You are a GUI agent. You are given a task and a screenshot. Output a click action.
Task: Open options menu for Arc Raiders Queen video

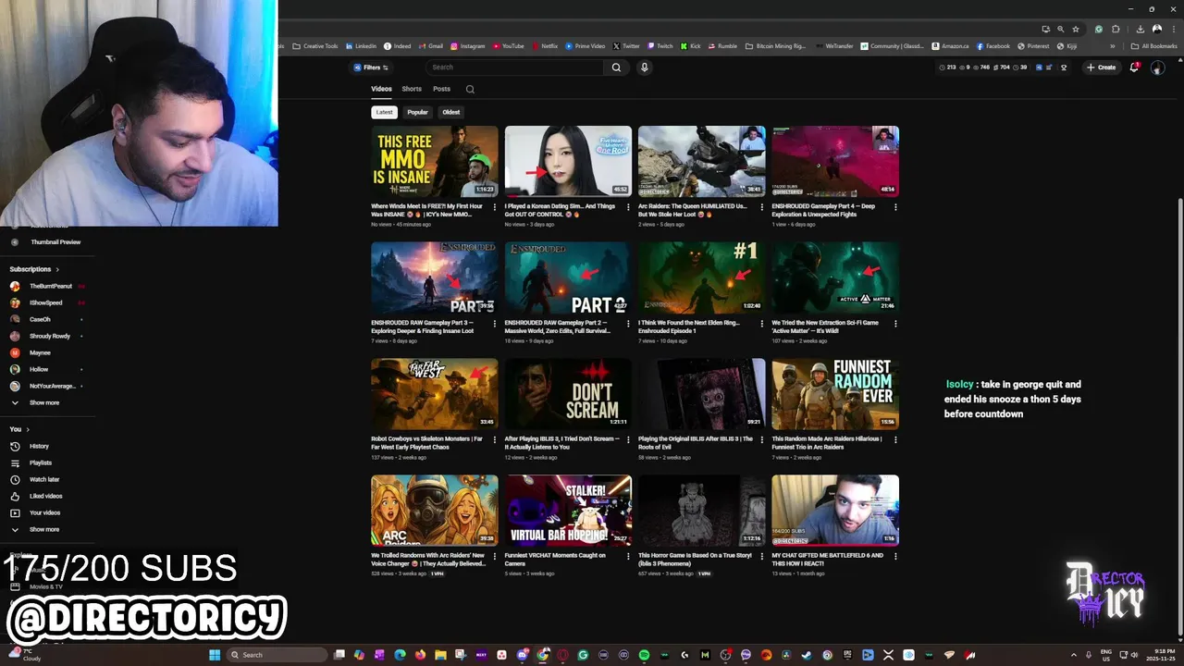(761, 207)
